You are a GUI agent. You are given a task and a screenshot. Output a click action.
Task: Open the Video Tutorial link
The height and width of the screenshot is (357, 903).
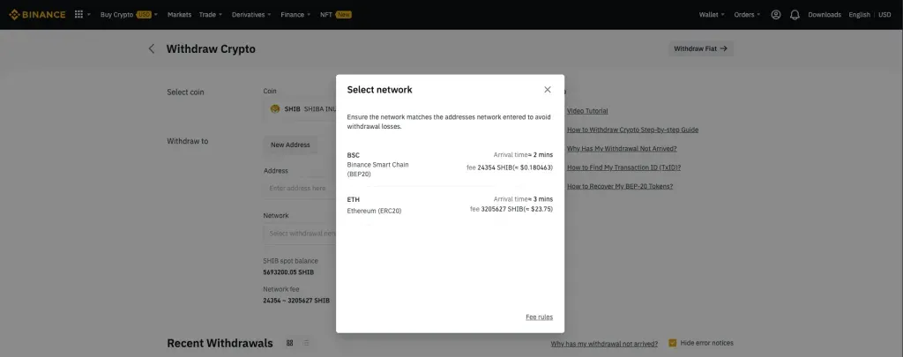pos(587,110)
